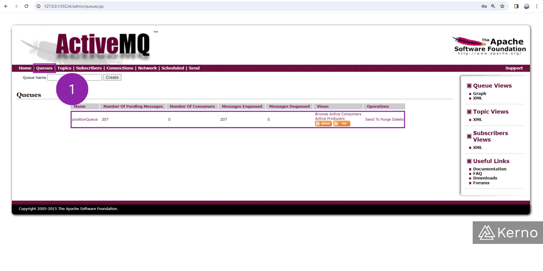This screenshot has width=543, height=271.
Task: Click Name column header
Action: point(85,106)
